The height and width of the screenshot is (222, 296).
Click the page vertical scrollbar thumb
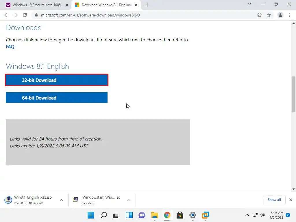coord(293,94)
